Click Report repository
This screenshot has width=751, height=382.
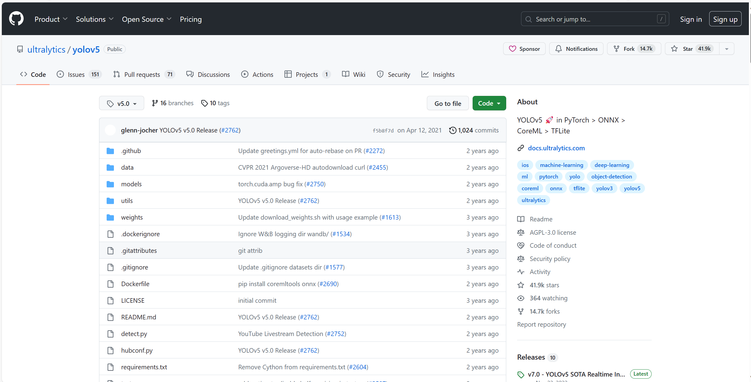pyautogui.click(x=541, y=324)
